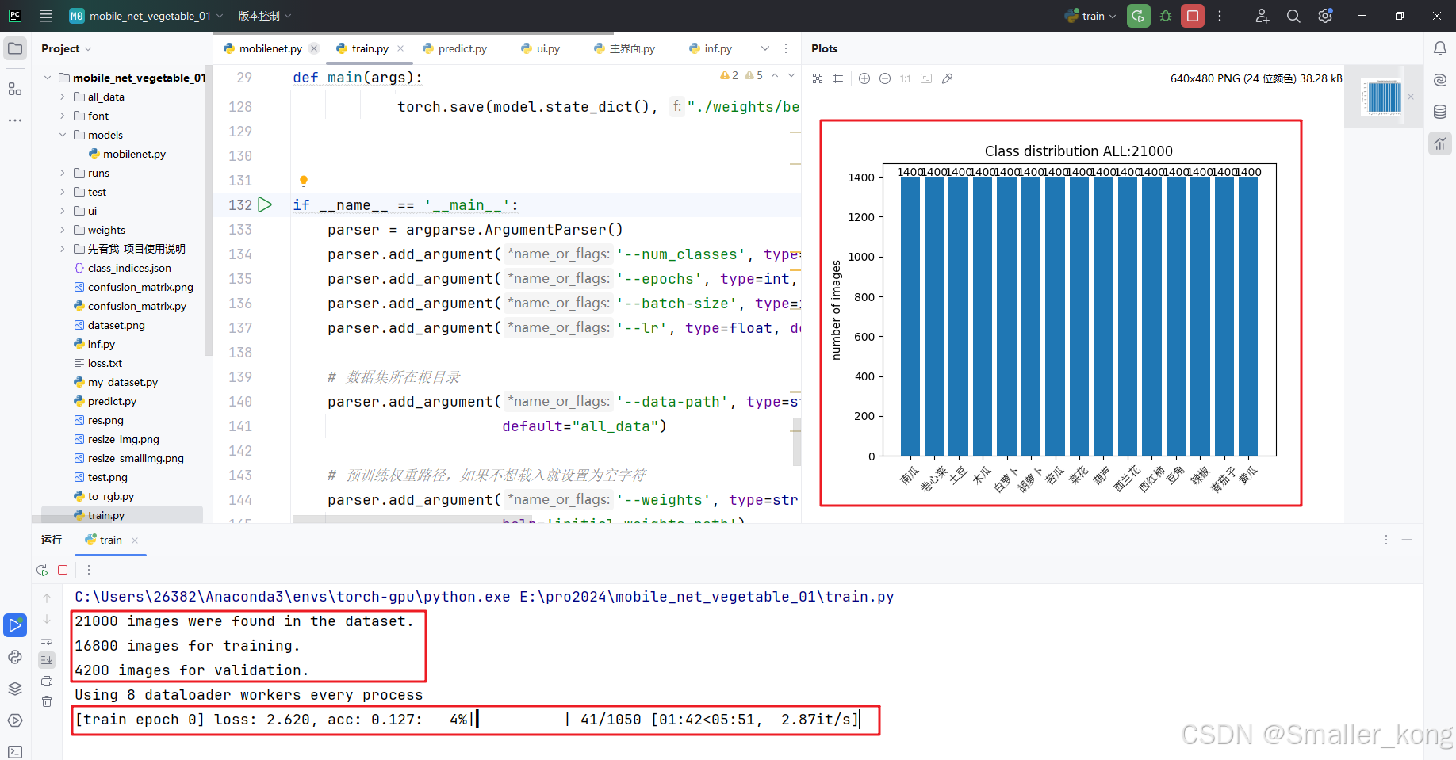Click the train.py path link in console
This screenshot has height=760, width=1456.
tap(707, 597)
